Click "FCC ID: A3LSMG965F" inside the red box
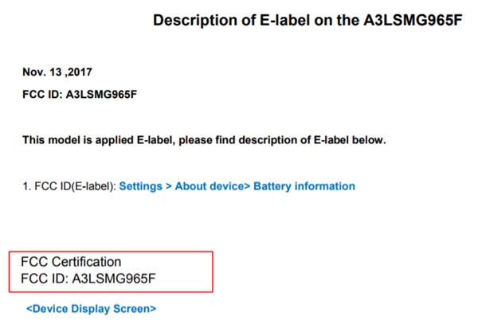Screen dimensions: 478x324 [90, 279]
